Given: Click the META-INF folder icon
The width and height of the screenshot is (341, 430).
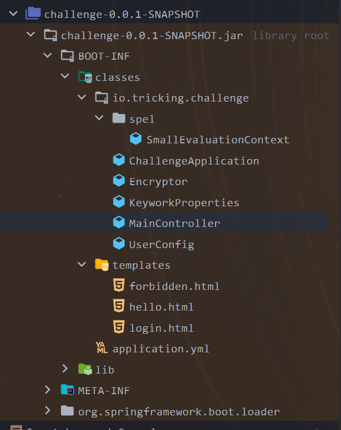Looking at the screenshot, I should coord(67,390).
